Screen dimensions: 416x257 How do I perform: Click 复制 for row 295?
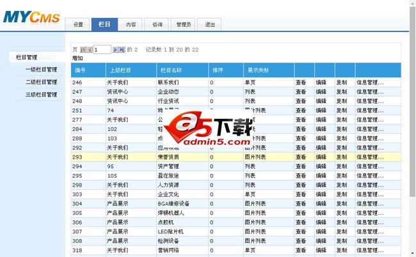point(342,176)
